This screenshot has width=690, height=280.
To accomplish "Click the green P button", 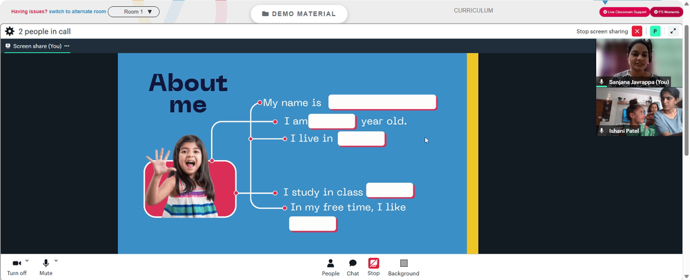I will click(655, 31).
